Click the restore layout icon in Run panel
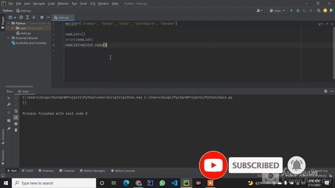This screenshot has height=188, width=335. click(9, 121)
